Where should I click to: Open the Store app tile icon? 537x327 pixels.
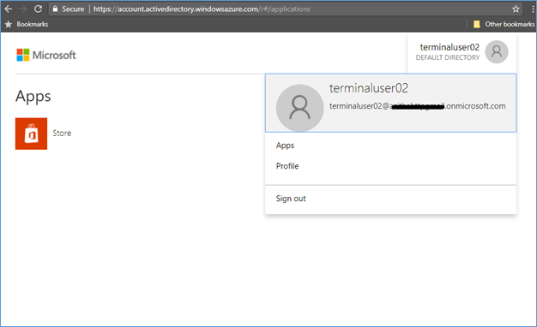31,134
